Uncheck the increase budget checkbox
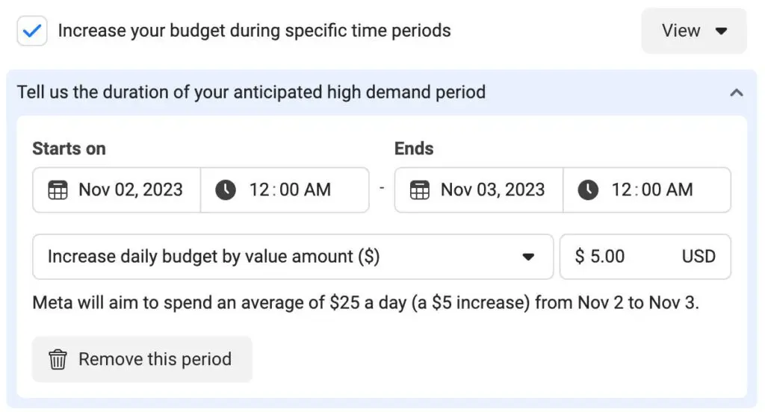The width and height of the screenshot is (765, 412). click(32, 31)
